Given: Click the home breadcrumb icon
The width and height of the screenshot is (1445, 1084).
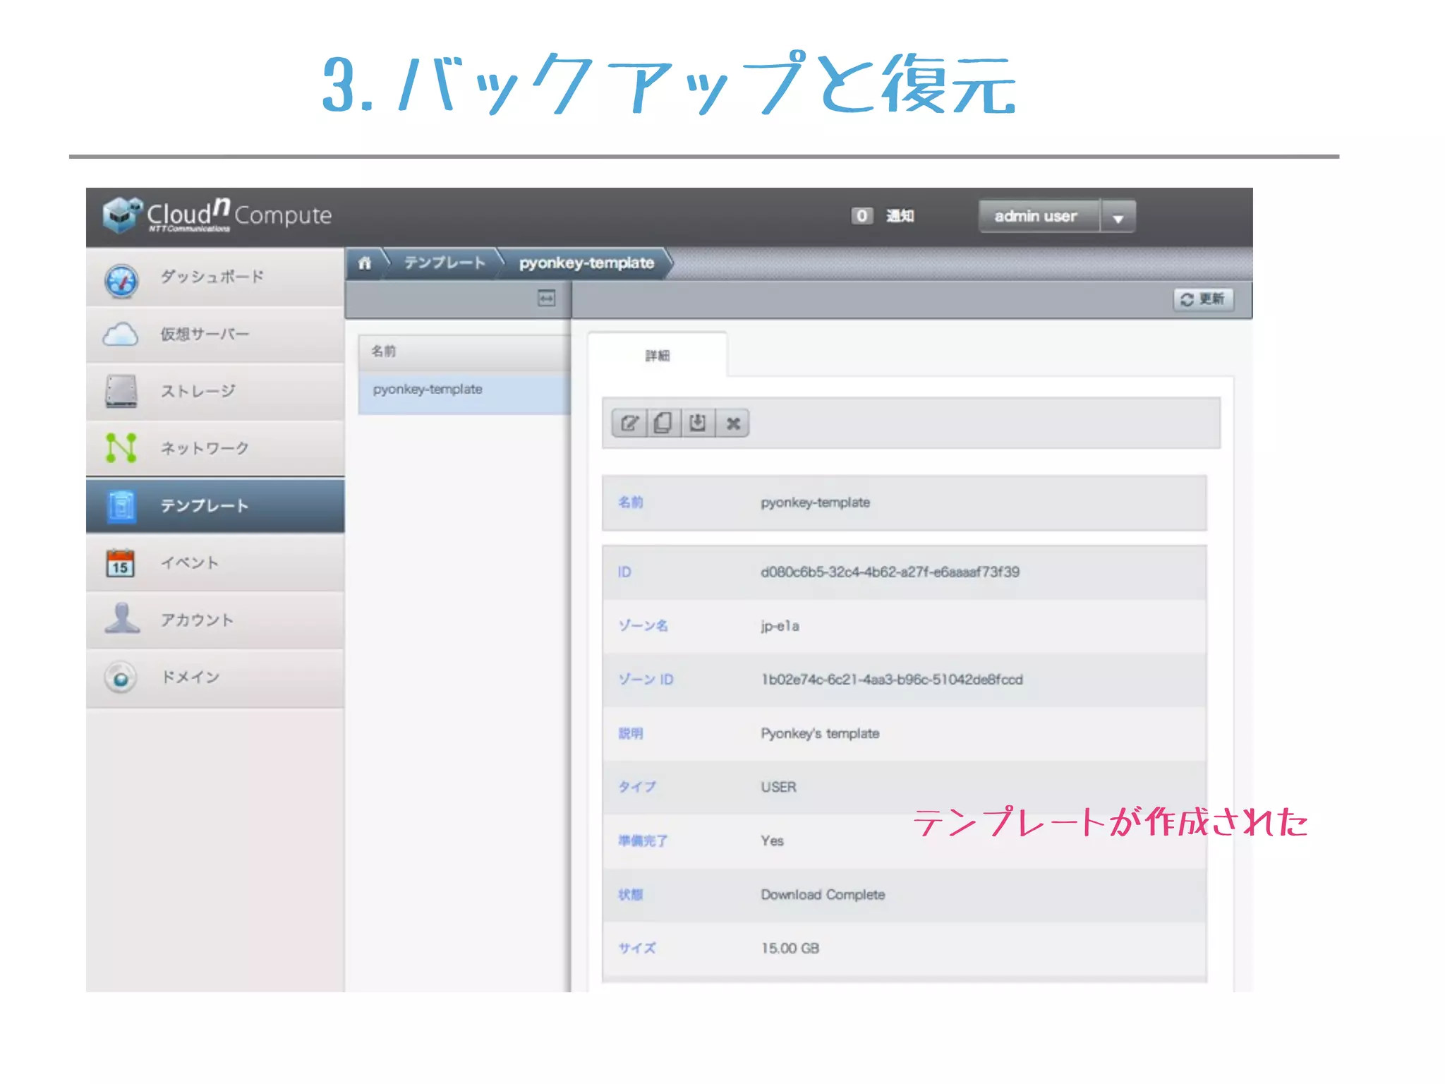Looking at the screenshot, I should coord(365,263).
